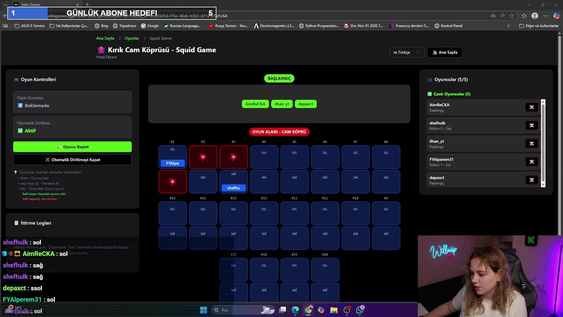Click the broken glass tile #2 SOL
This screenshot has height=317, width=563.
[x=203, y=157]
